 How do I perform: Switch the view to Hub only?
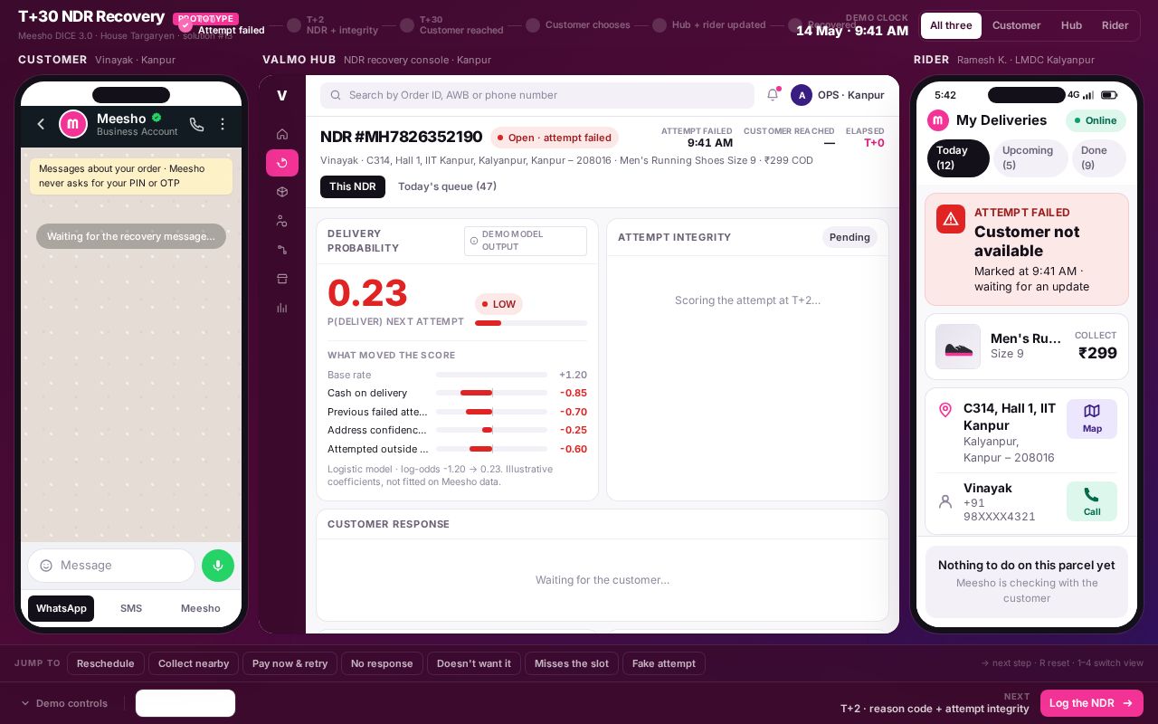click(x=1071, y=25)
